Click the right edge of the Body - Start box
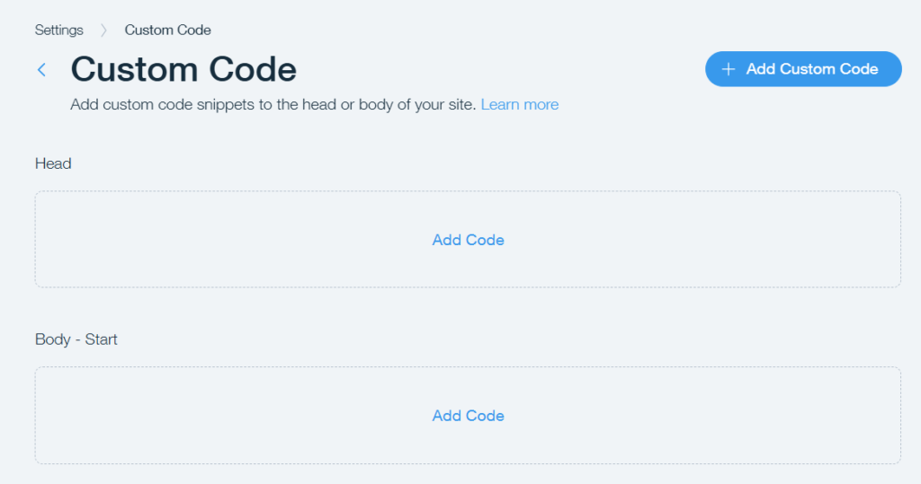The height and width of the screenshot is (484, 921). pos(900,416)
